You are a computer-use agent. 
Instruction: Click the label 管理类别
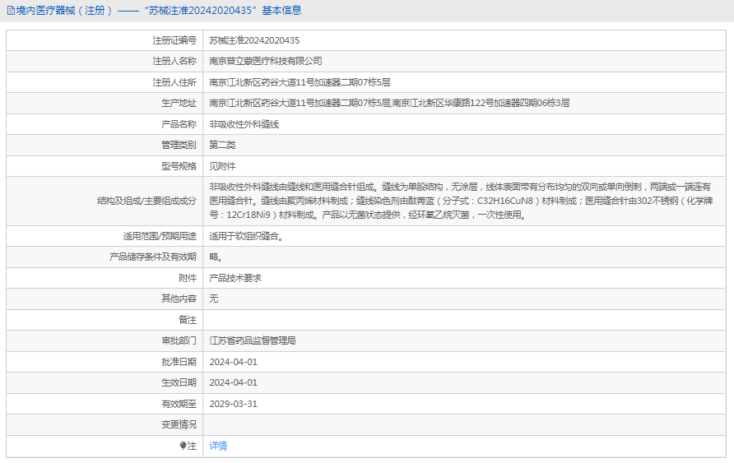click(x=179, y=145)
